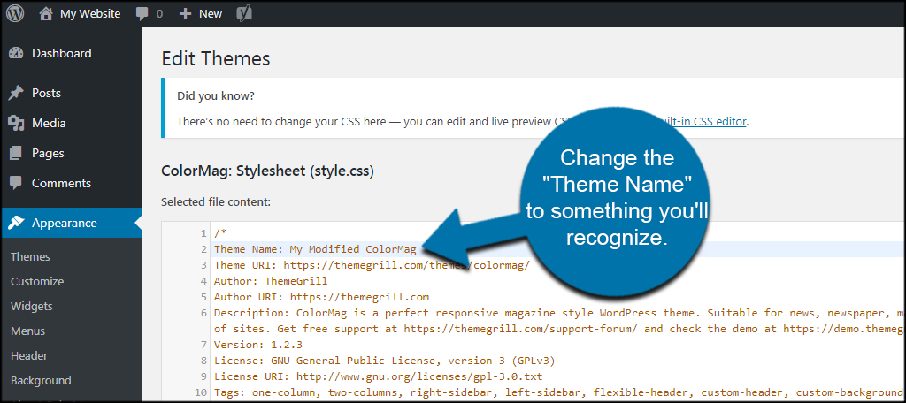
Task: Click the Dashboard gauge icon
Action: tap(16, 53)
